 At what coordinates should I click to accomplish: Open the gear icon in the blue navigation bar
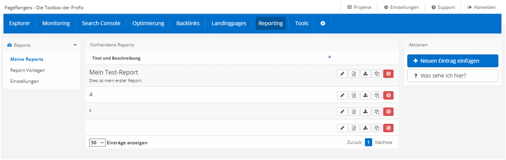323,23
